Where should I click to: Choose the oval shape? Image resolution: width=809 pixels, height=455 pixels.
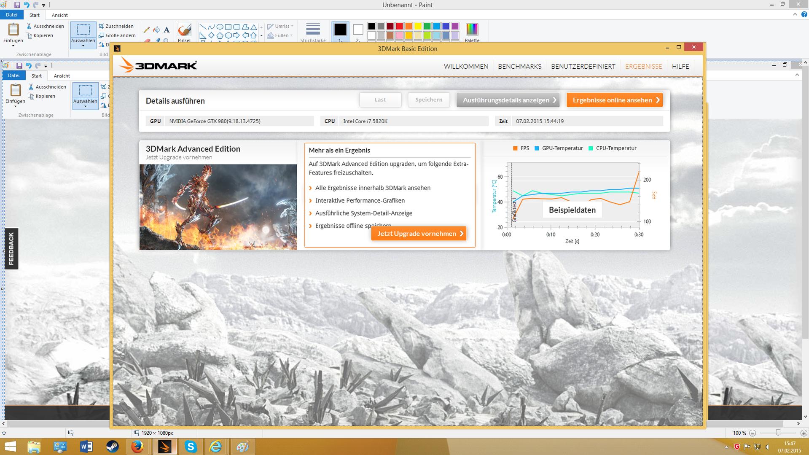click(220, 27)
